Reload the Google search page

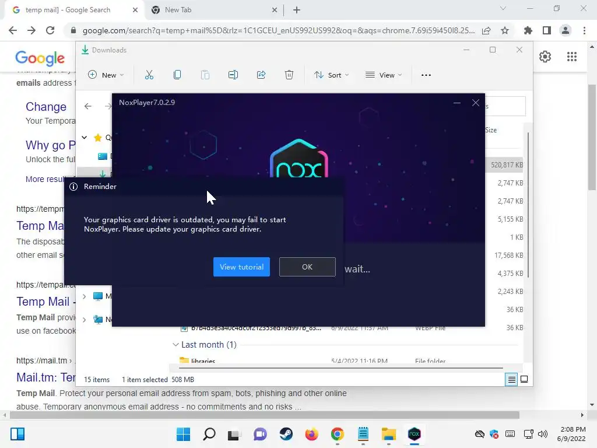tap(50, 30)
